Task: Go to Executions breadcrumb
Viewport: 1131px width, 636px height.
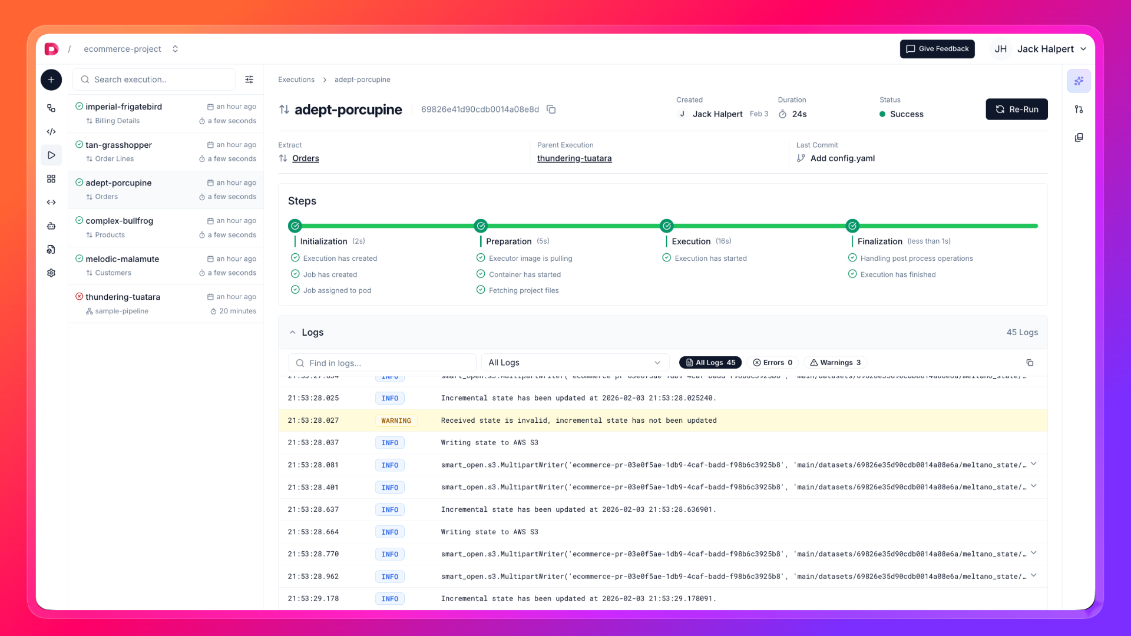Action: pyautogui.click(x=296, y=79)
